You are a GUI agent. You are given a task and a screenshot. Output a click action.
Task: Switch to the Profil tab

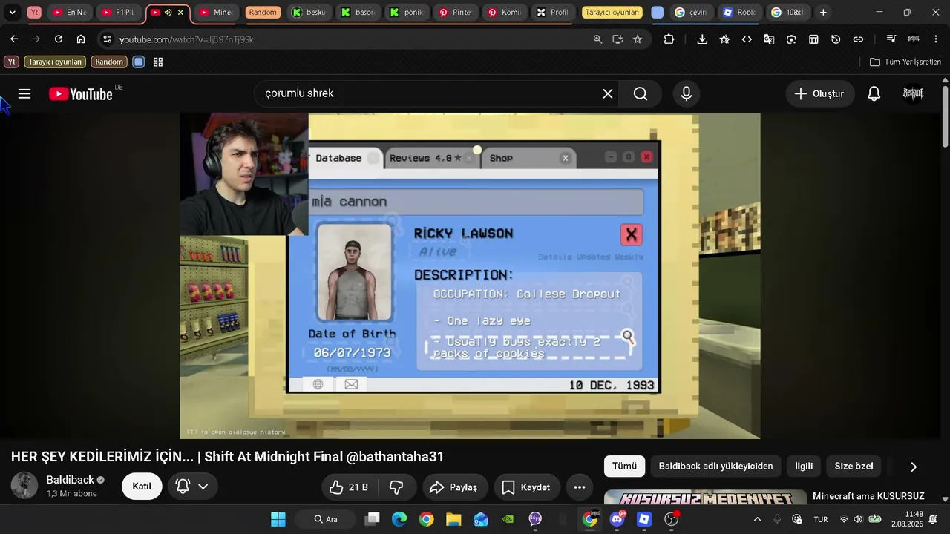pyautogui.click(x=553, y=13)
